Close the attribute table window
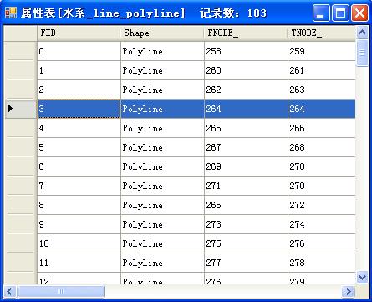 pos(359,13)
